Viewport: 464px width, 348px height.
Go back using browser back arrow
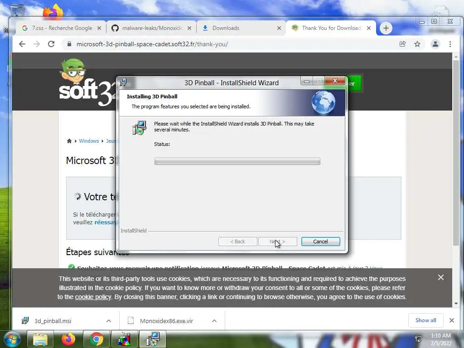(x=22, y=44)
